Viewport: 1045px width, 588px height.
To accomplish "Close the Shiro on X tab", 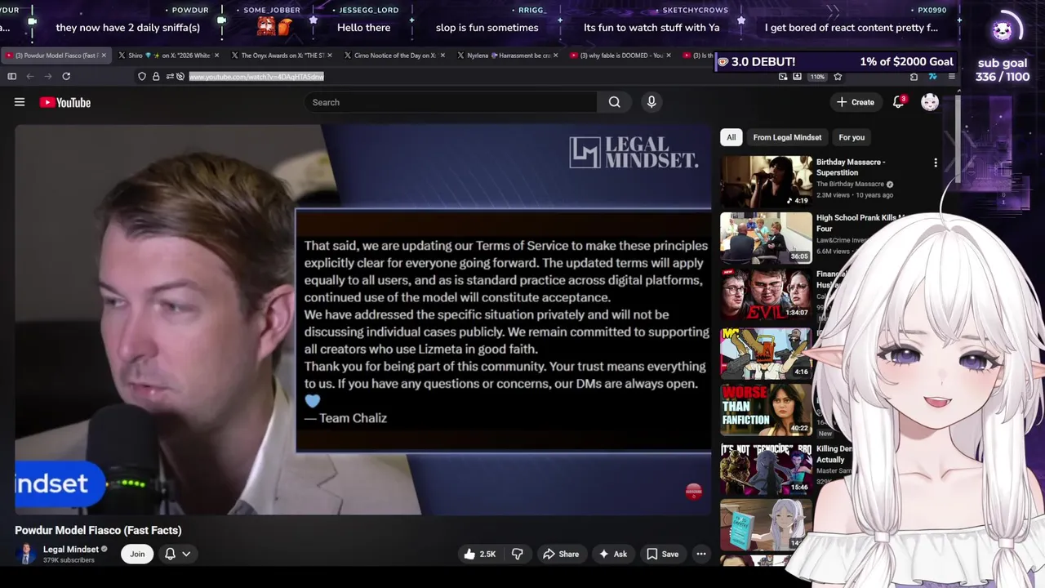I will [216, 56].
